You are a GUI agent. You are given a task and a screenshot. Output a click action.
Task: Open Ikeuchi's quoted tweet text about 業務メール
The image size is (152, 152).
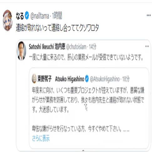(x=86, y=57)
